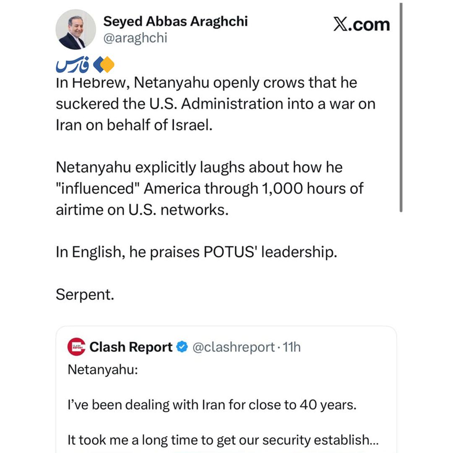Click the @clashreport handle
The image size is (453, 453).
tap(234, 347)
